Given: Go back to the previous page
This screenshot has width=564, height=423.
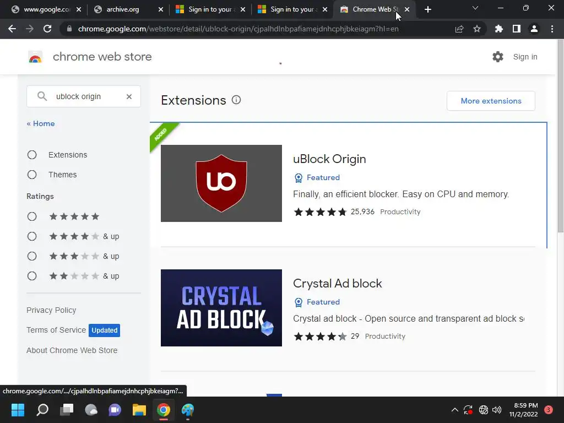Looking at the screenshot, I should (12, 29).
